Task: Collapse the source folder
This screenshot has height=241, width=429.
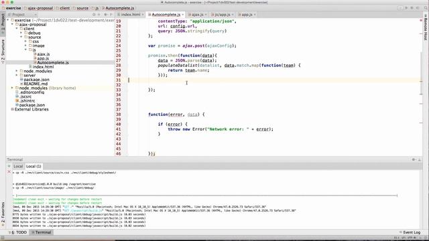Action: pos(21,37)
